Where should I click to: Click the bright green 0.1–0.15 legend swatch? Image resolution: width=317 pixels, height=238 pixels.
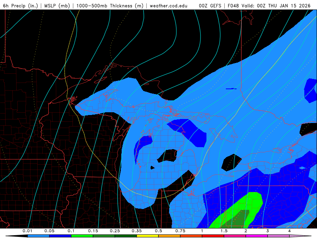82,236
